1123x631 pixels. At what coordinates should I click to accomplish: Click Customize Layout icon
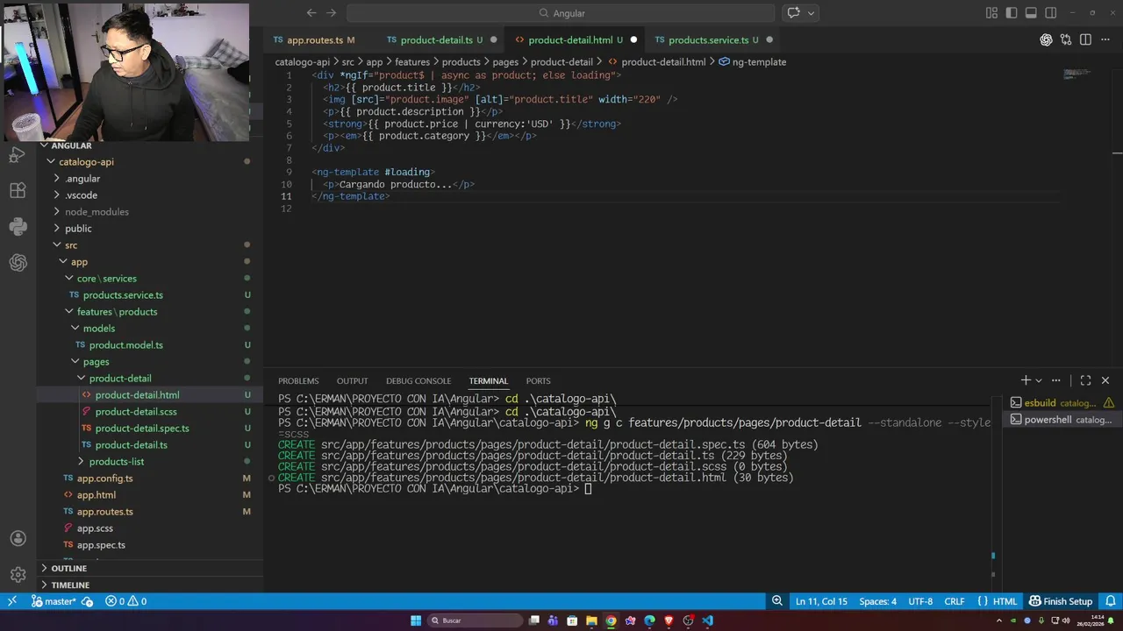[x=991, y=13]
